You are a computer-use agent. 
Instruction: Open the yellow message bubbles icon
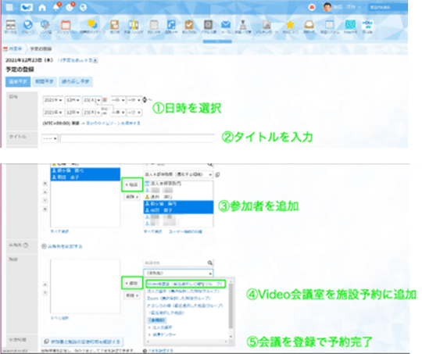(92, 25)
